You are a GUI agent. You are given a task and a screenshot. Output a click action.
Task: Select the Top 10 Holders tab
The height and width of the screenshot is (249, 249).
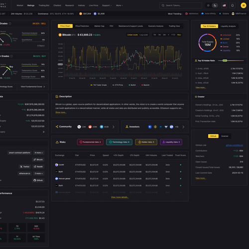pos(209,26)
